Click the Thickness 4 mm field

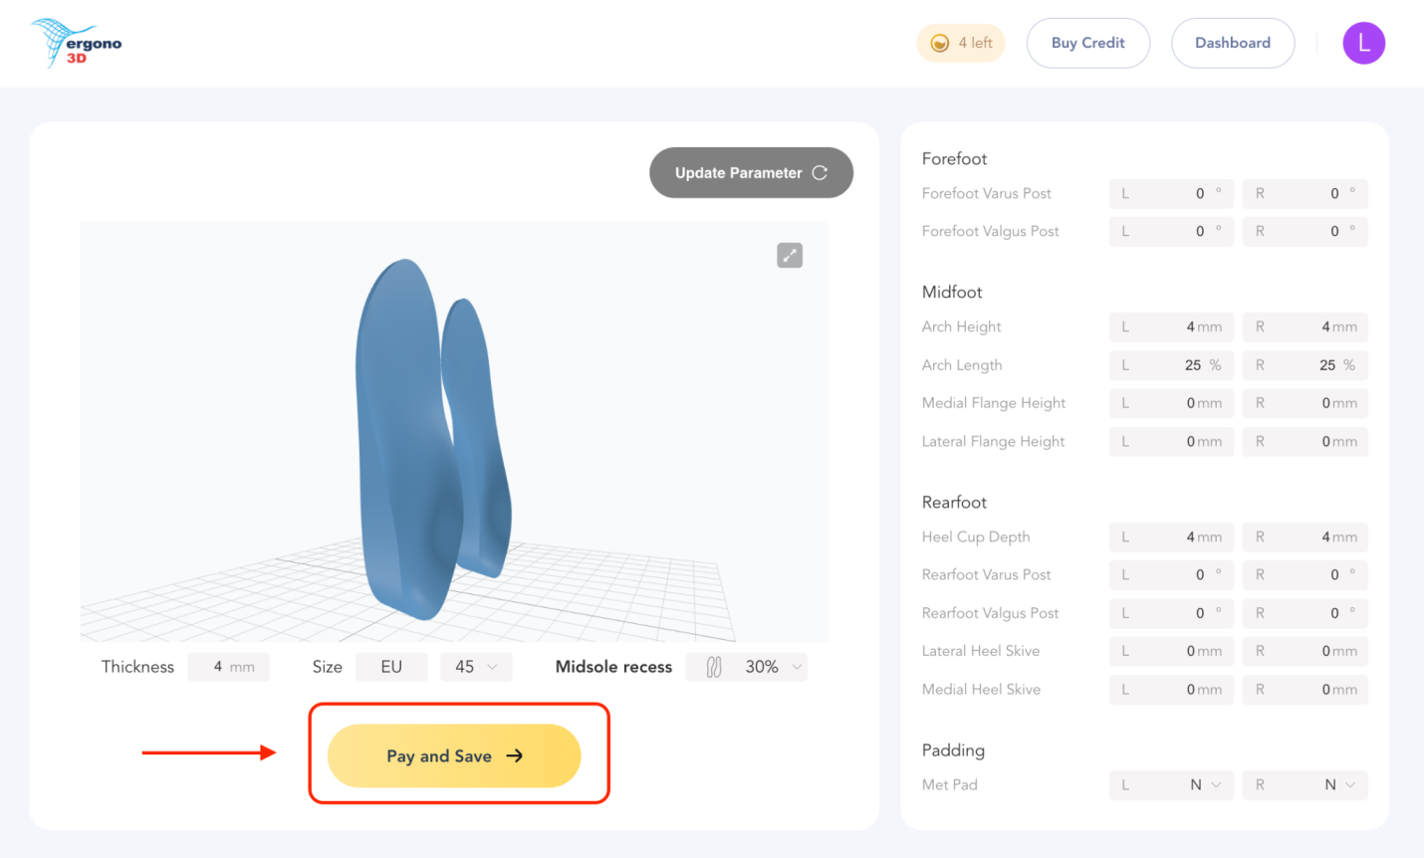click(x=228, y=666)
